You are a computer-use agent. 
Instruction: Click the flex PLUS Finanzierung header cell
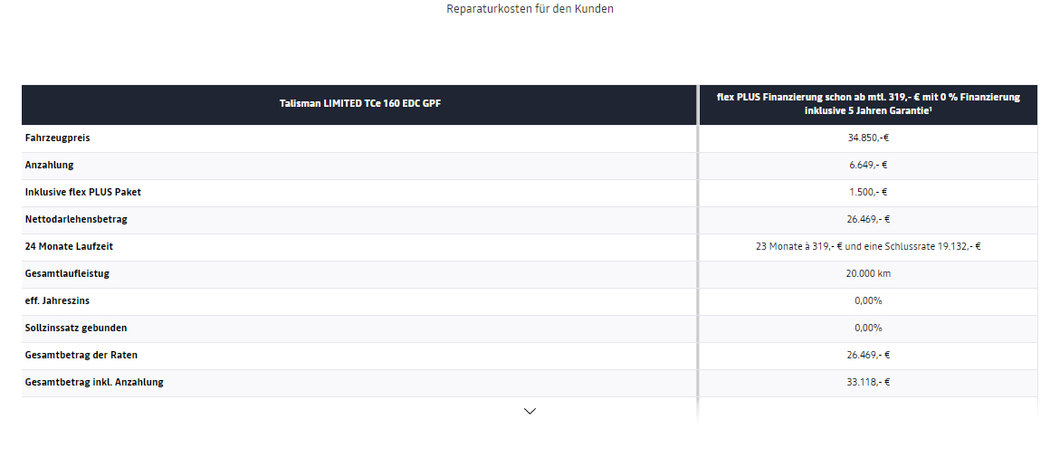click(868, 104)
